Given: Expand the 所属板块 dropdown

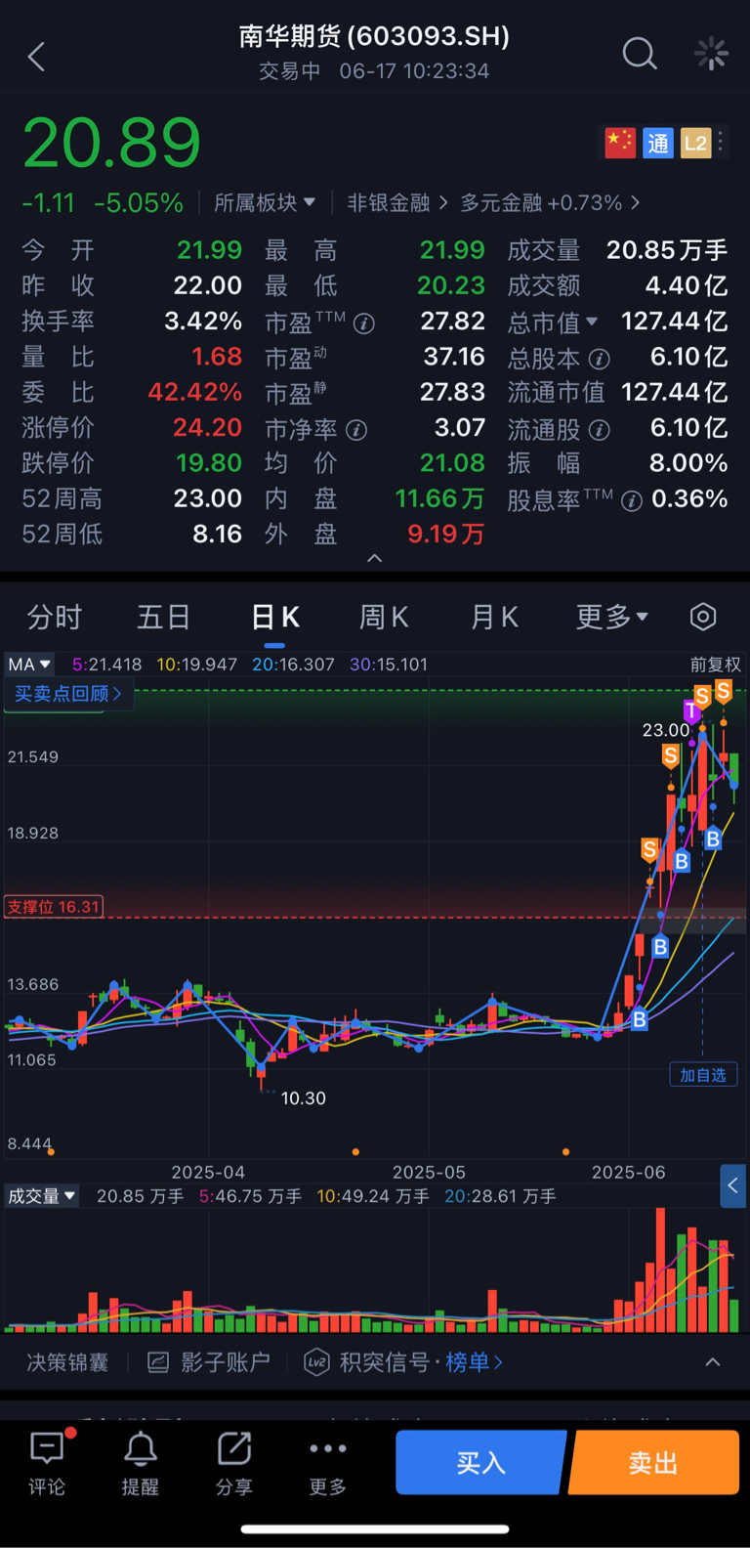Looking at the screenshot, I should click(x=265, y=202).
